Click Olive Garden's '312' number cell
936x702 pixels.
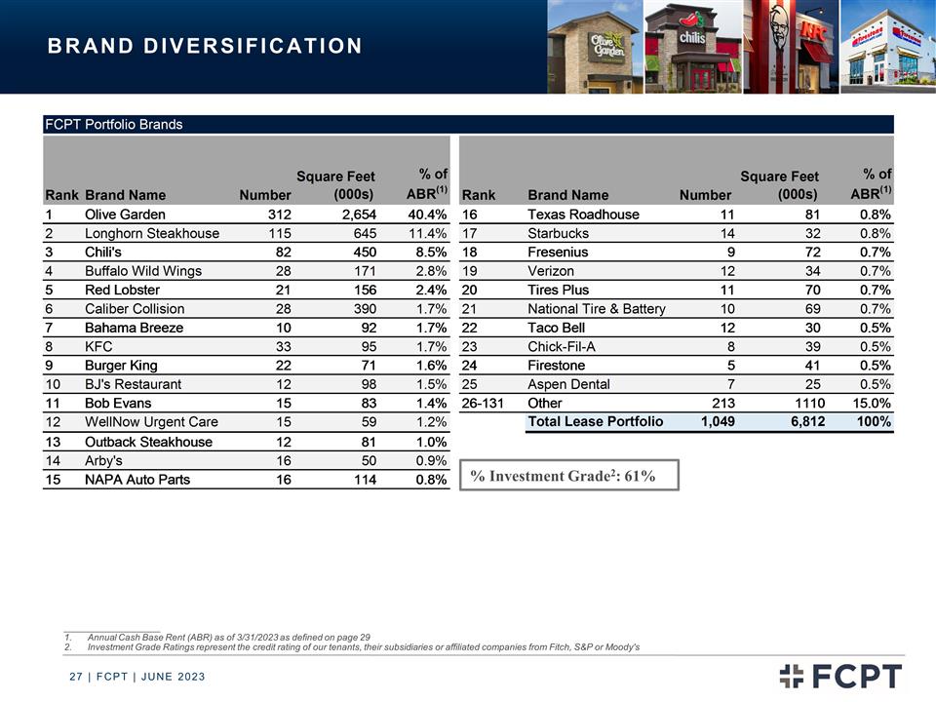tap(280, 214)
